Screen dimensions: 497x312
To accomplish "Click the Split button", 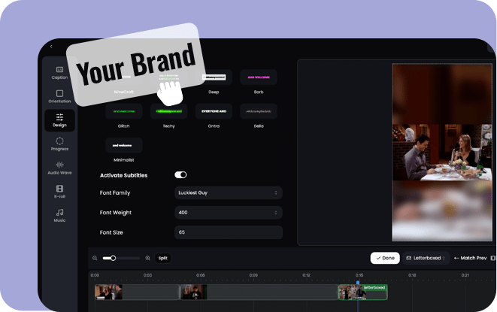I will click(162, 258).
